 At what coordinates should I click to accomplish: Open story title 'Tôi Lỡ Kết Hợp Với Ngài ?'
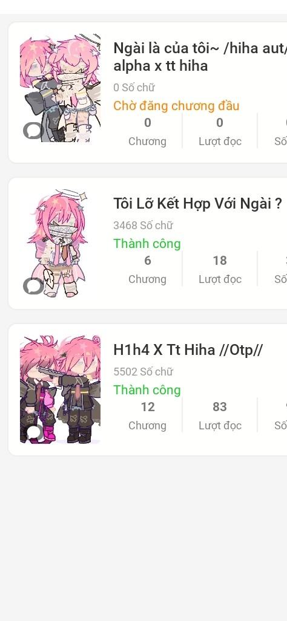point(198,204)
